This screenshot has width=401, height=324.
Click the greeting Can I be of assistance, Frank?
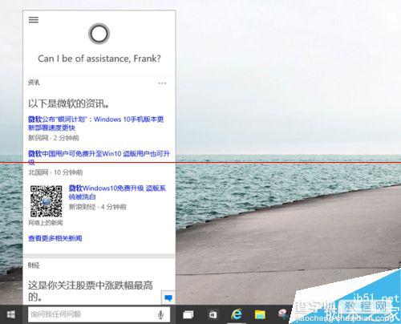pos(99,59)
